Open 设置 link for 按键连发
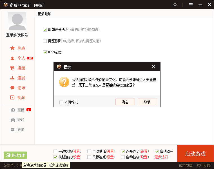 click(x=77, y=157)
